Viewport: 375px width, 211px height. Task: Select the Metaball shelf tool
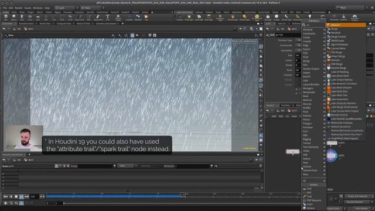point(138,17)
